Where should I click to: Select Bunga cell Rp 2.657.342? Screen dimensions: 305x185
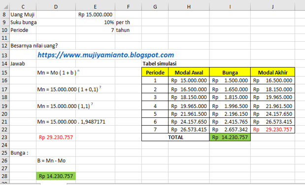coord(230,130)
